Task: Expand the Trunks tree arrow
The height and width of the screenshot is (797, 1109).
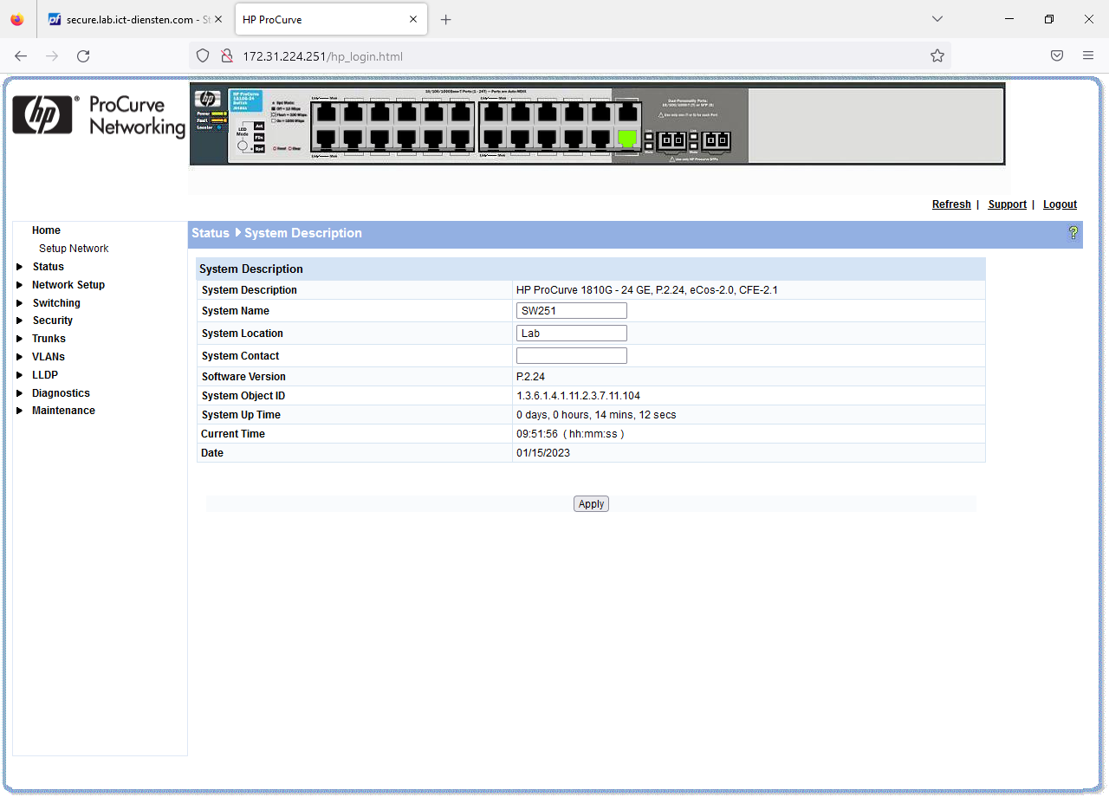Action: pyautogui.click(x=20, y=339)
